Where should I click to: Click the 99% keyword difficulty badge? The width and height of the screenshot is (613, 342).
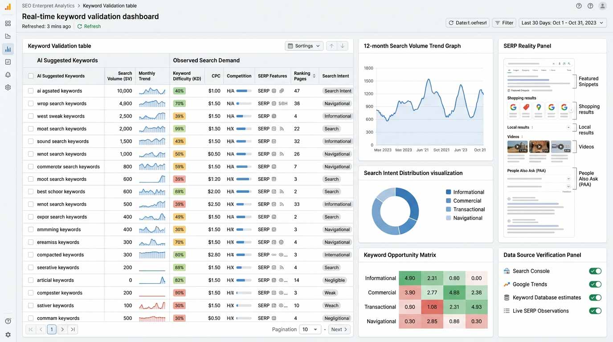click(179, 129)
